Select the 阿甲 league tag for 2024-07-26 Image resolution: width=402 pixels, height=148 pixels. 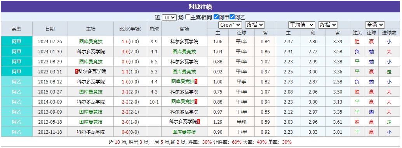[x=17, y=42]
